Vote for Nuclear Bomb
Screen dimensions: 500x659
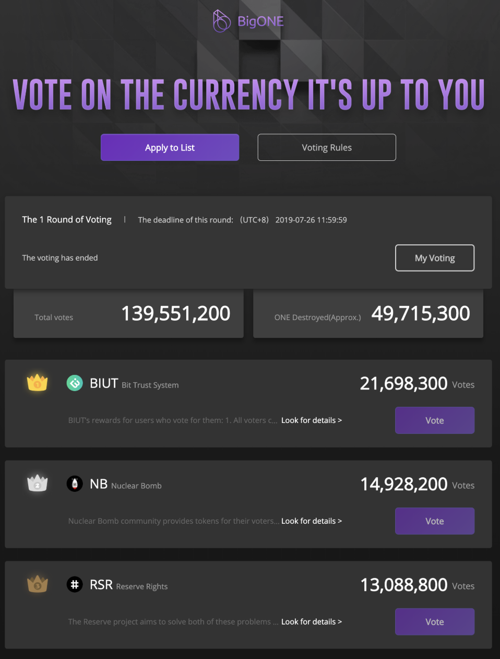[435, 521]
